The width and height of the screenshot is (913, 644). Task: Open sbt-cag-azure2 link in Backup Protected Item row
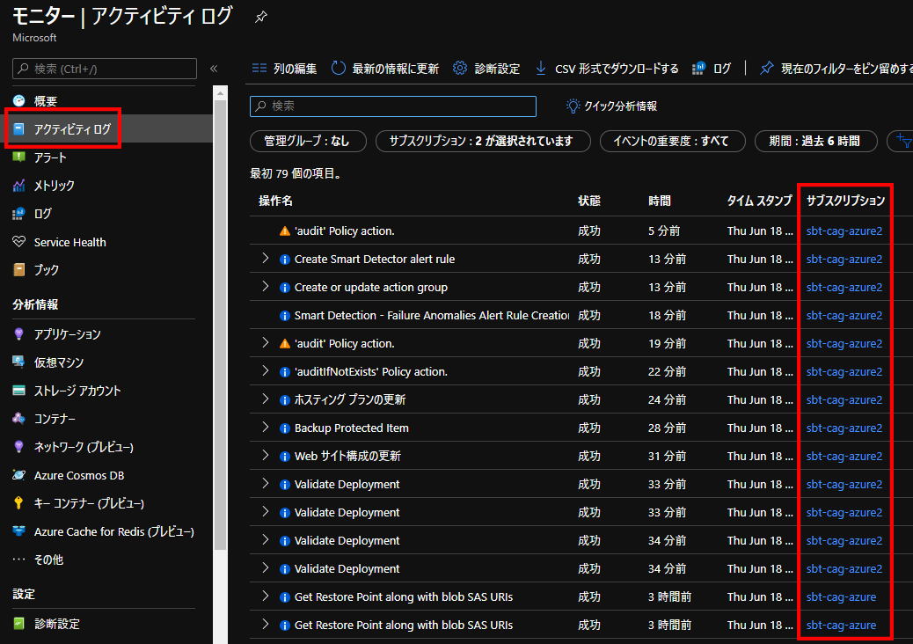(844, 428)
